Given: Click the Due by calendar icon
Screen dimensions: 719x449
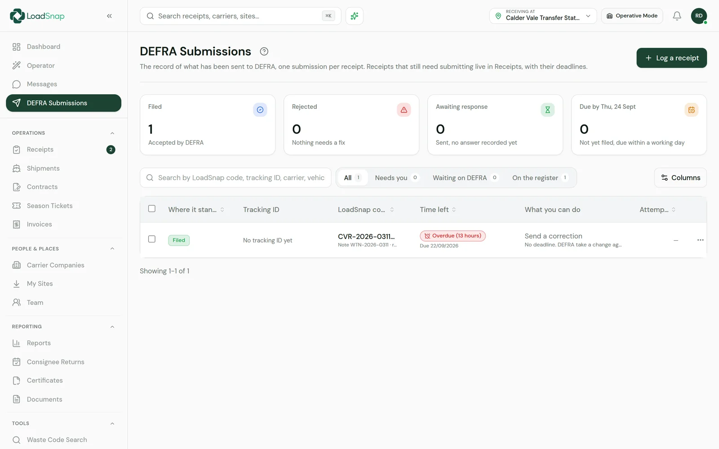Looking at the screenshot, I should 692,110.
